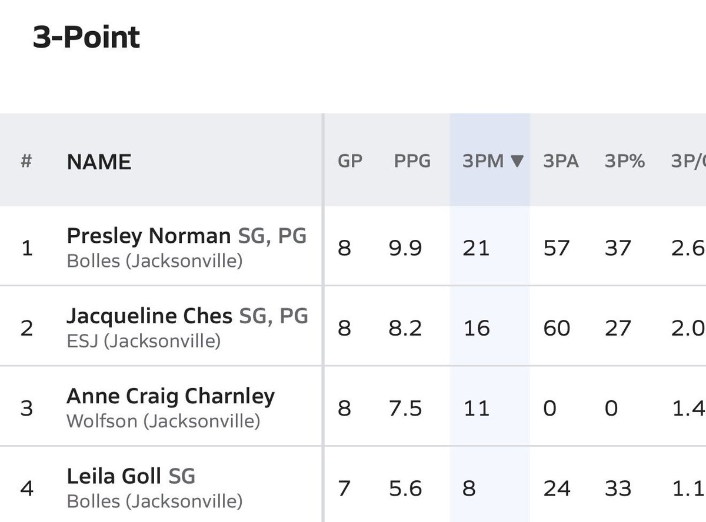
Task: Sort table by 3PA column
Action: click(561, 161)
